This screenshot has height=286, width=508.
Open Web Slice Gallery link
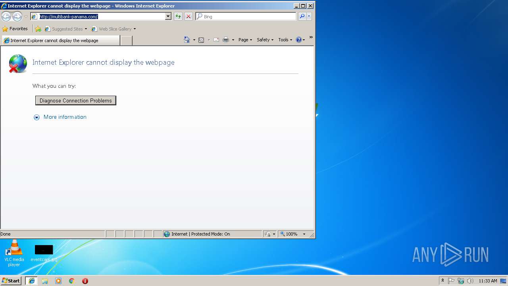(114, 29)
